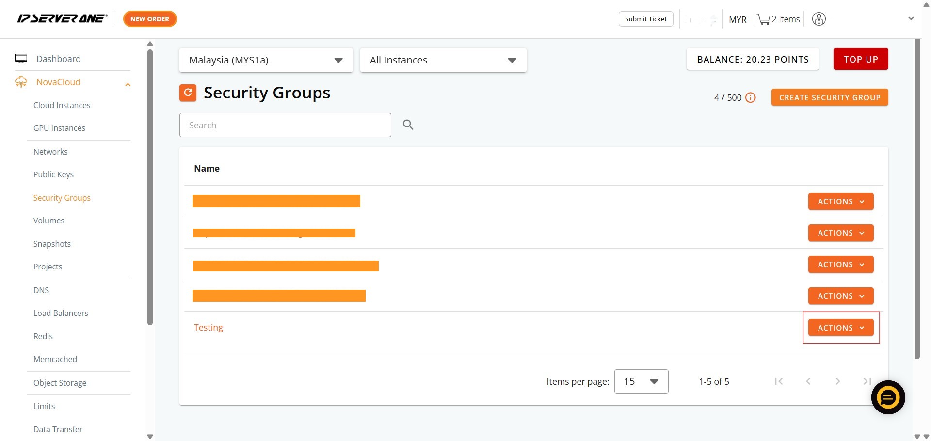Navigate to Cloud Instances in sidebar
Screen dimensions: 931x441
pyautogui.click(x=62, y=105)
